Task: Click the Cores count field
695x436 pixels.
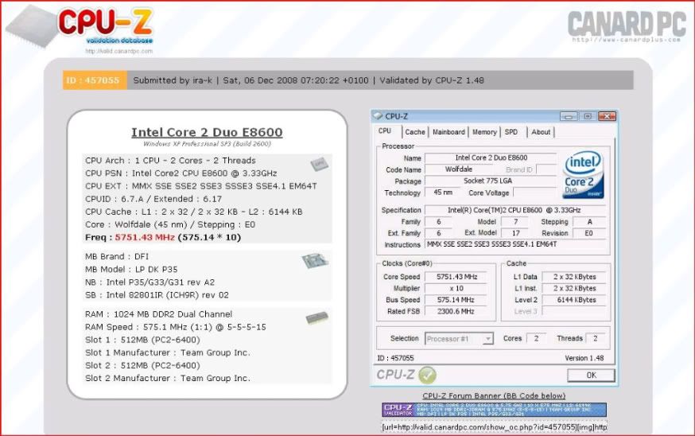Action: tap(536, 338)
